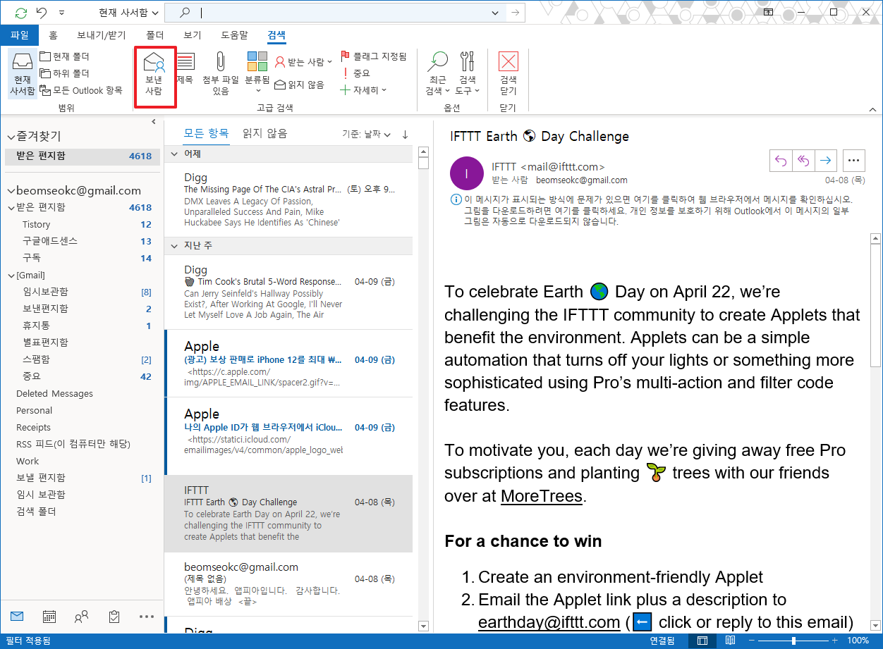This screenshot has height=649, width=883.
Task: Collapse the beomseokc@gmail.com account tree
Action: click(11, 191)
